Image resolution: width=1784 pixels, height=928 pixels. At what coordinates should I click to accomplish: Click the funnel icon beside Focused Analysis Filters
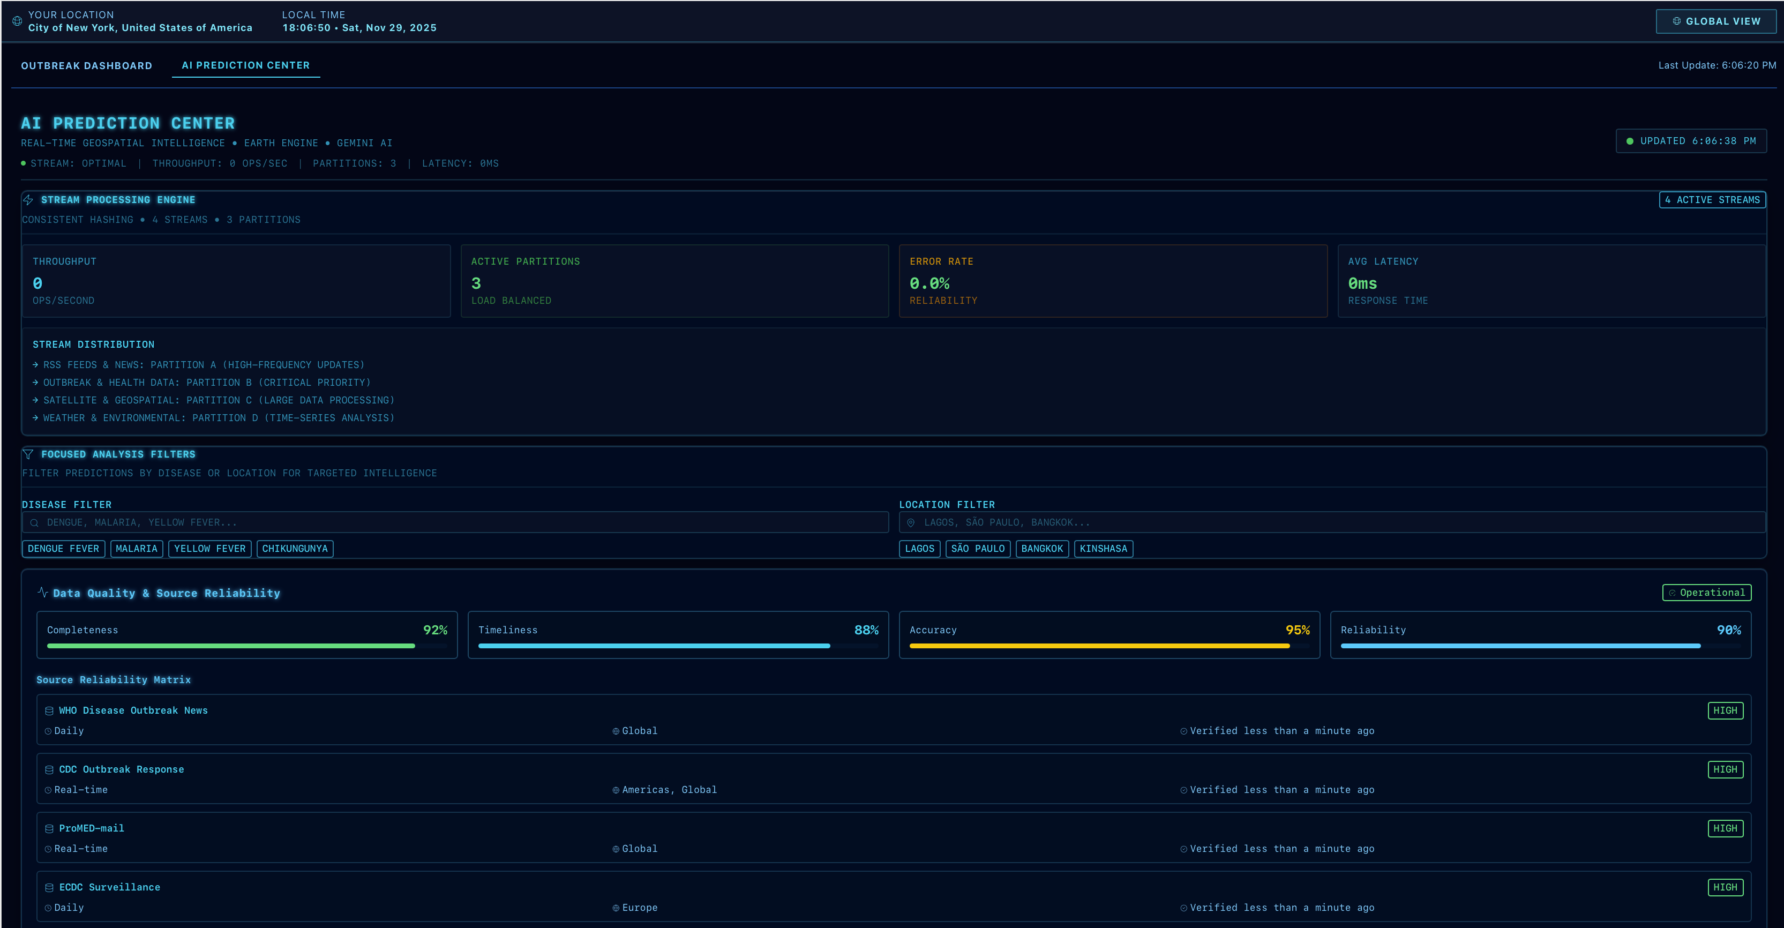point(28,454)
